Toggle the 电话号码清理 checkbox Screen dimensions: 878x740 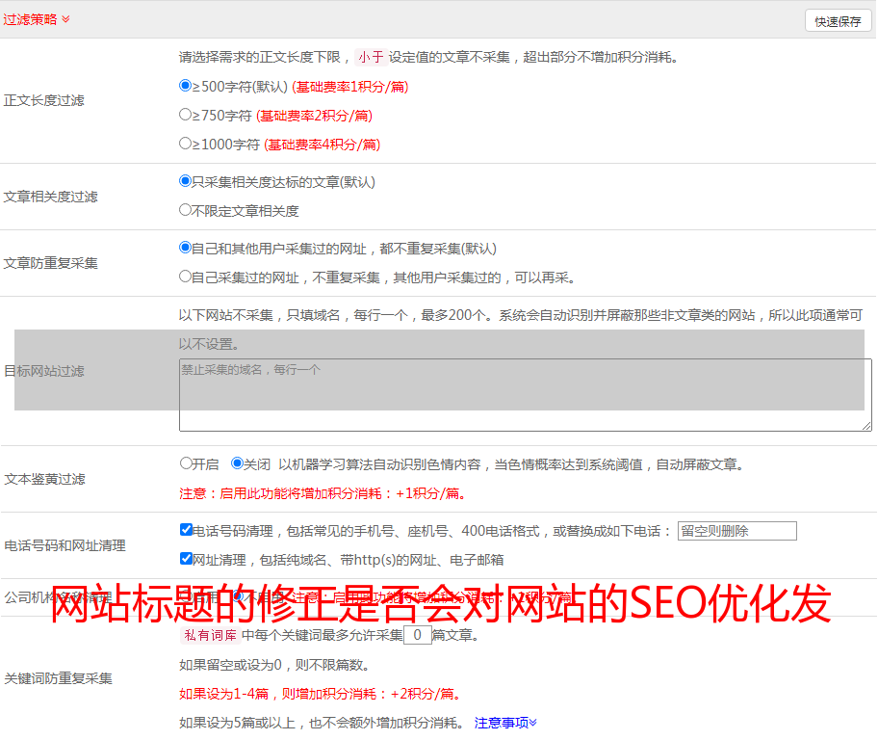[187, 530]
